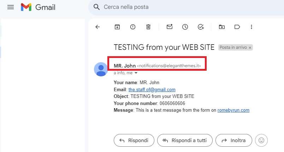
Task: Forward the email with Inoltra
Action: 234,140
